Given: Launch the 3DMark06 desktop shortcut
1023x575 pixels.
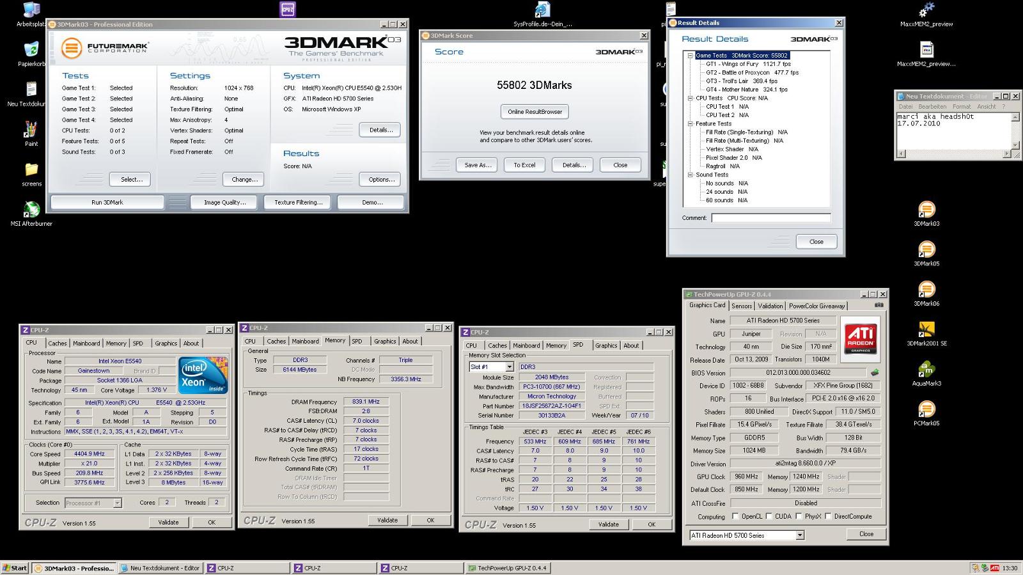Looking at the screenshot, I should click(x=926, y=289).
